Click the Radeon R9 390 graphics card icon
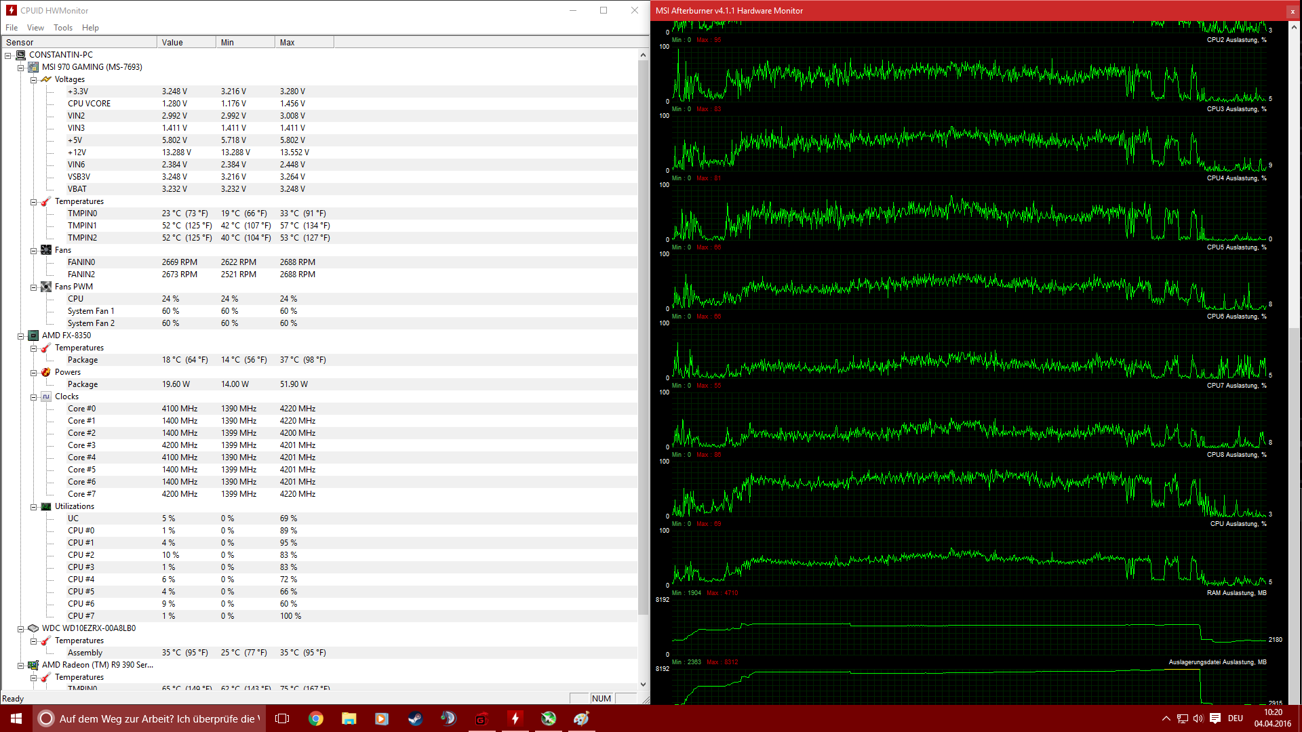1302x732 pixels. pyautogui.click(x=33, y=665)
